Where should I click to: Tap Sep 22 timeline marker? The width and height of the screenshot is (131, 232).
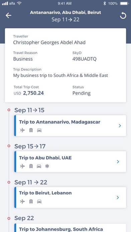coord(9,218)
